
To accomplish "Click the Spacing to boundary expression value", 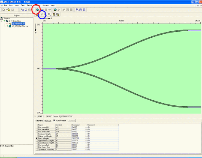I will point(78,149).
